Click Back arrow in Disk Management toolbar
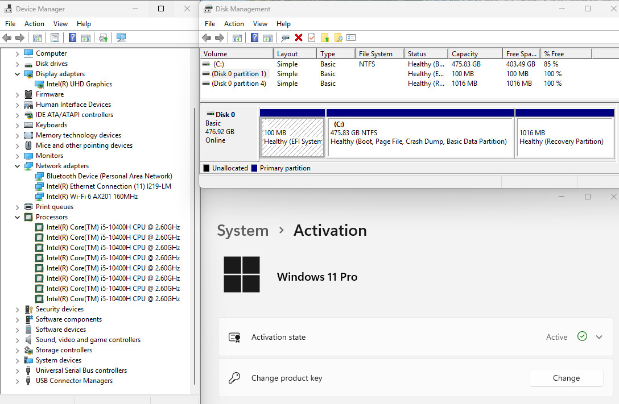Viewport: 619px width, 404px height. pyautogui.click(x=207, y=38)
